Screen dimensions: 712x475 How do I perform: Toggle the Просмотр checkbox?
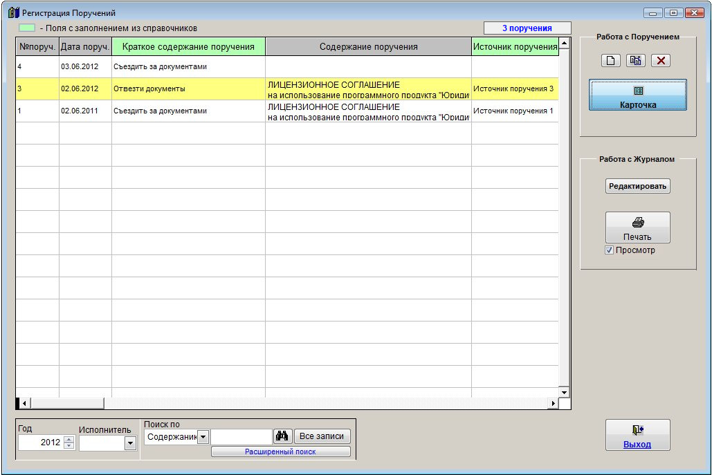click(x=610, y=250)
